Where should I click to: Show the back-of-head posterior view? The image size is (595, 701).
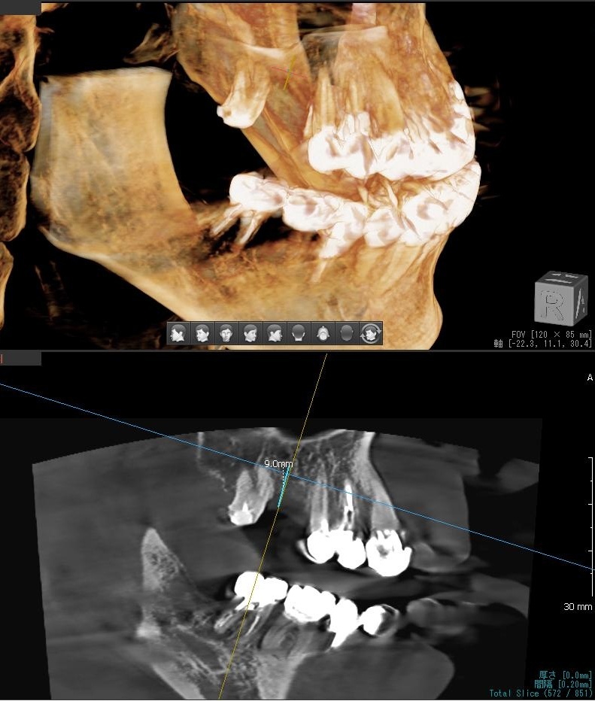[x=299, y=333]
